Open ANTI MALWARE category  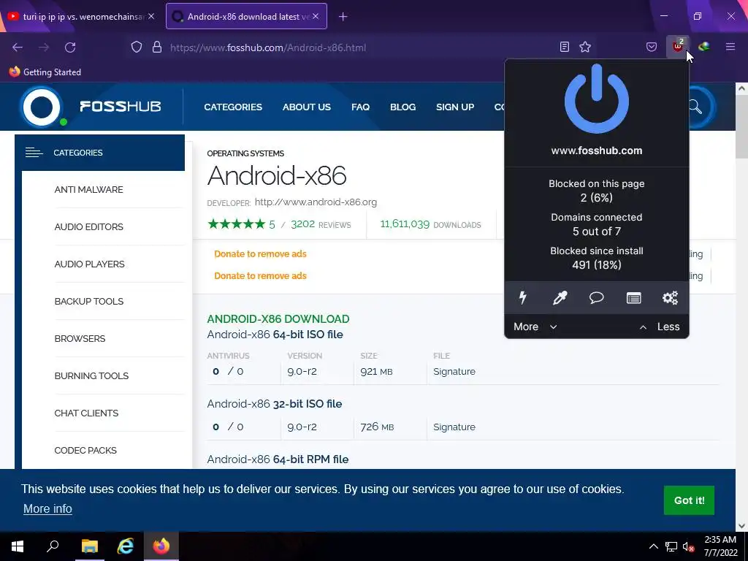click(x=88, y=189)
